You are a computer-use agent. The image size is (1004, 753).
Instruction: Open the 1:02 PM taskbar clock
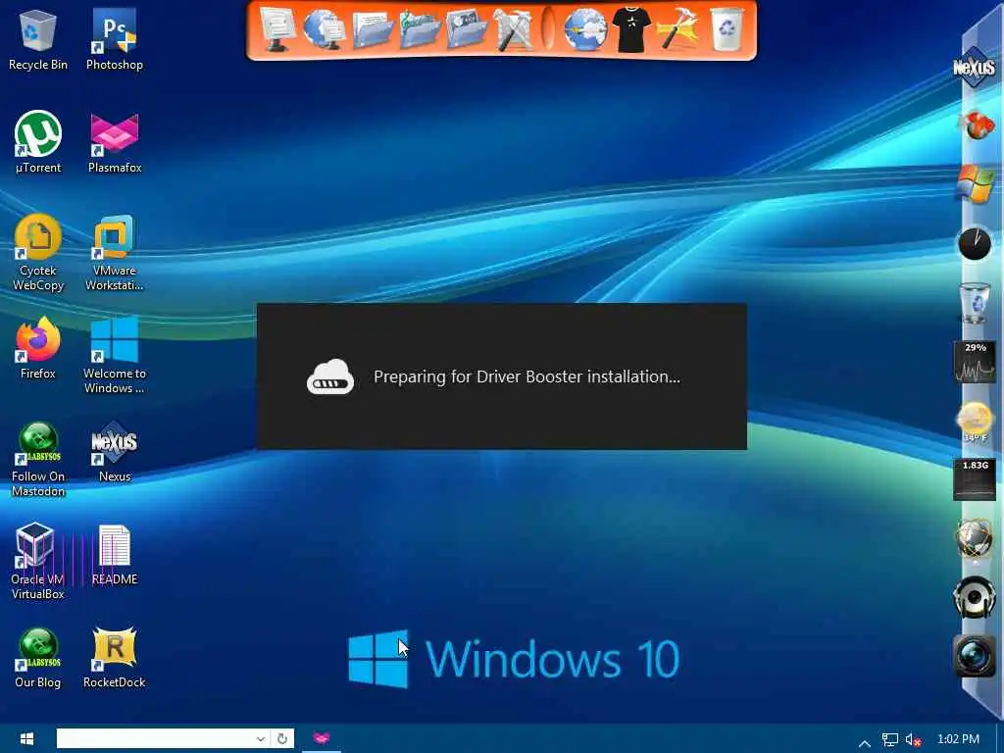(958, 739)
